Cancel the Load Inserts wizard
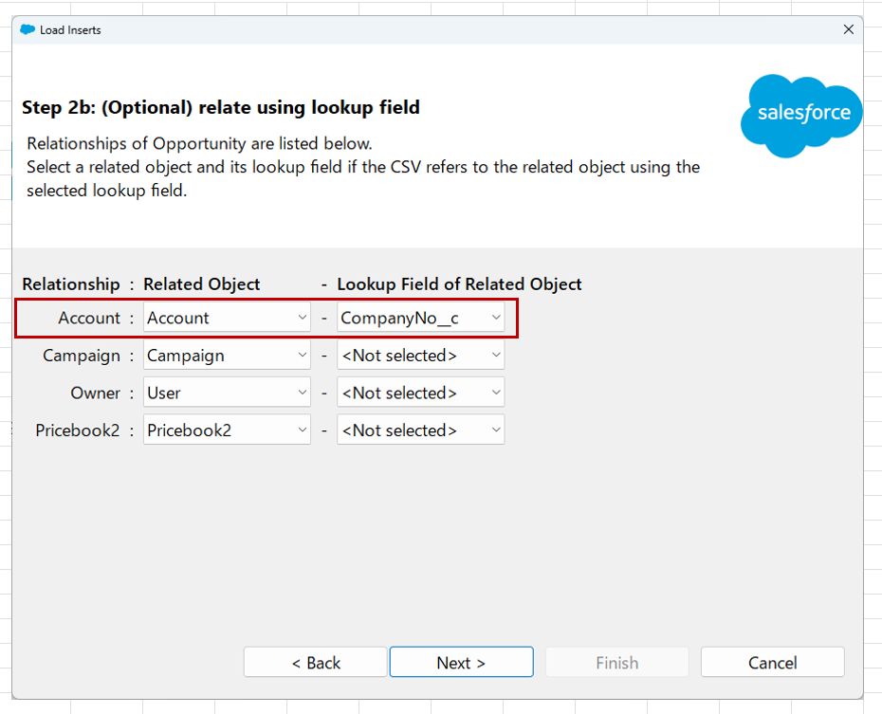Image resolution: width=882 pixels, height=714 pixels. point(772,662)
